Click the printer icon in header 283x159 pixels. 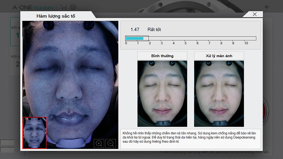pos(73,7)
